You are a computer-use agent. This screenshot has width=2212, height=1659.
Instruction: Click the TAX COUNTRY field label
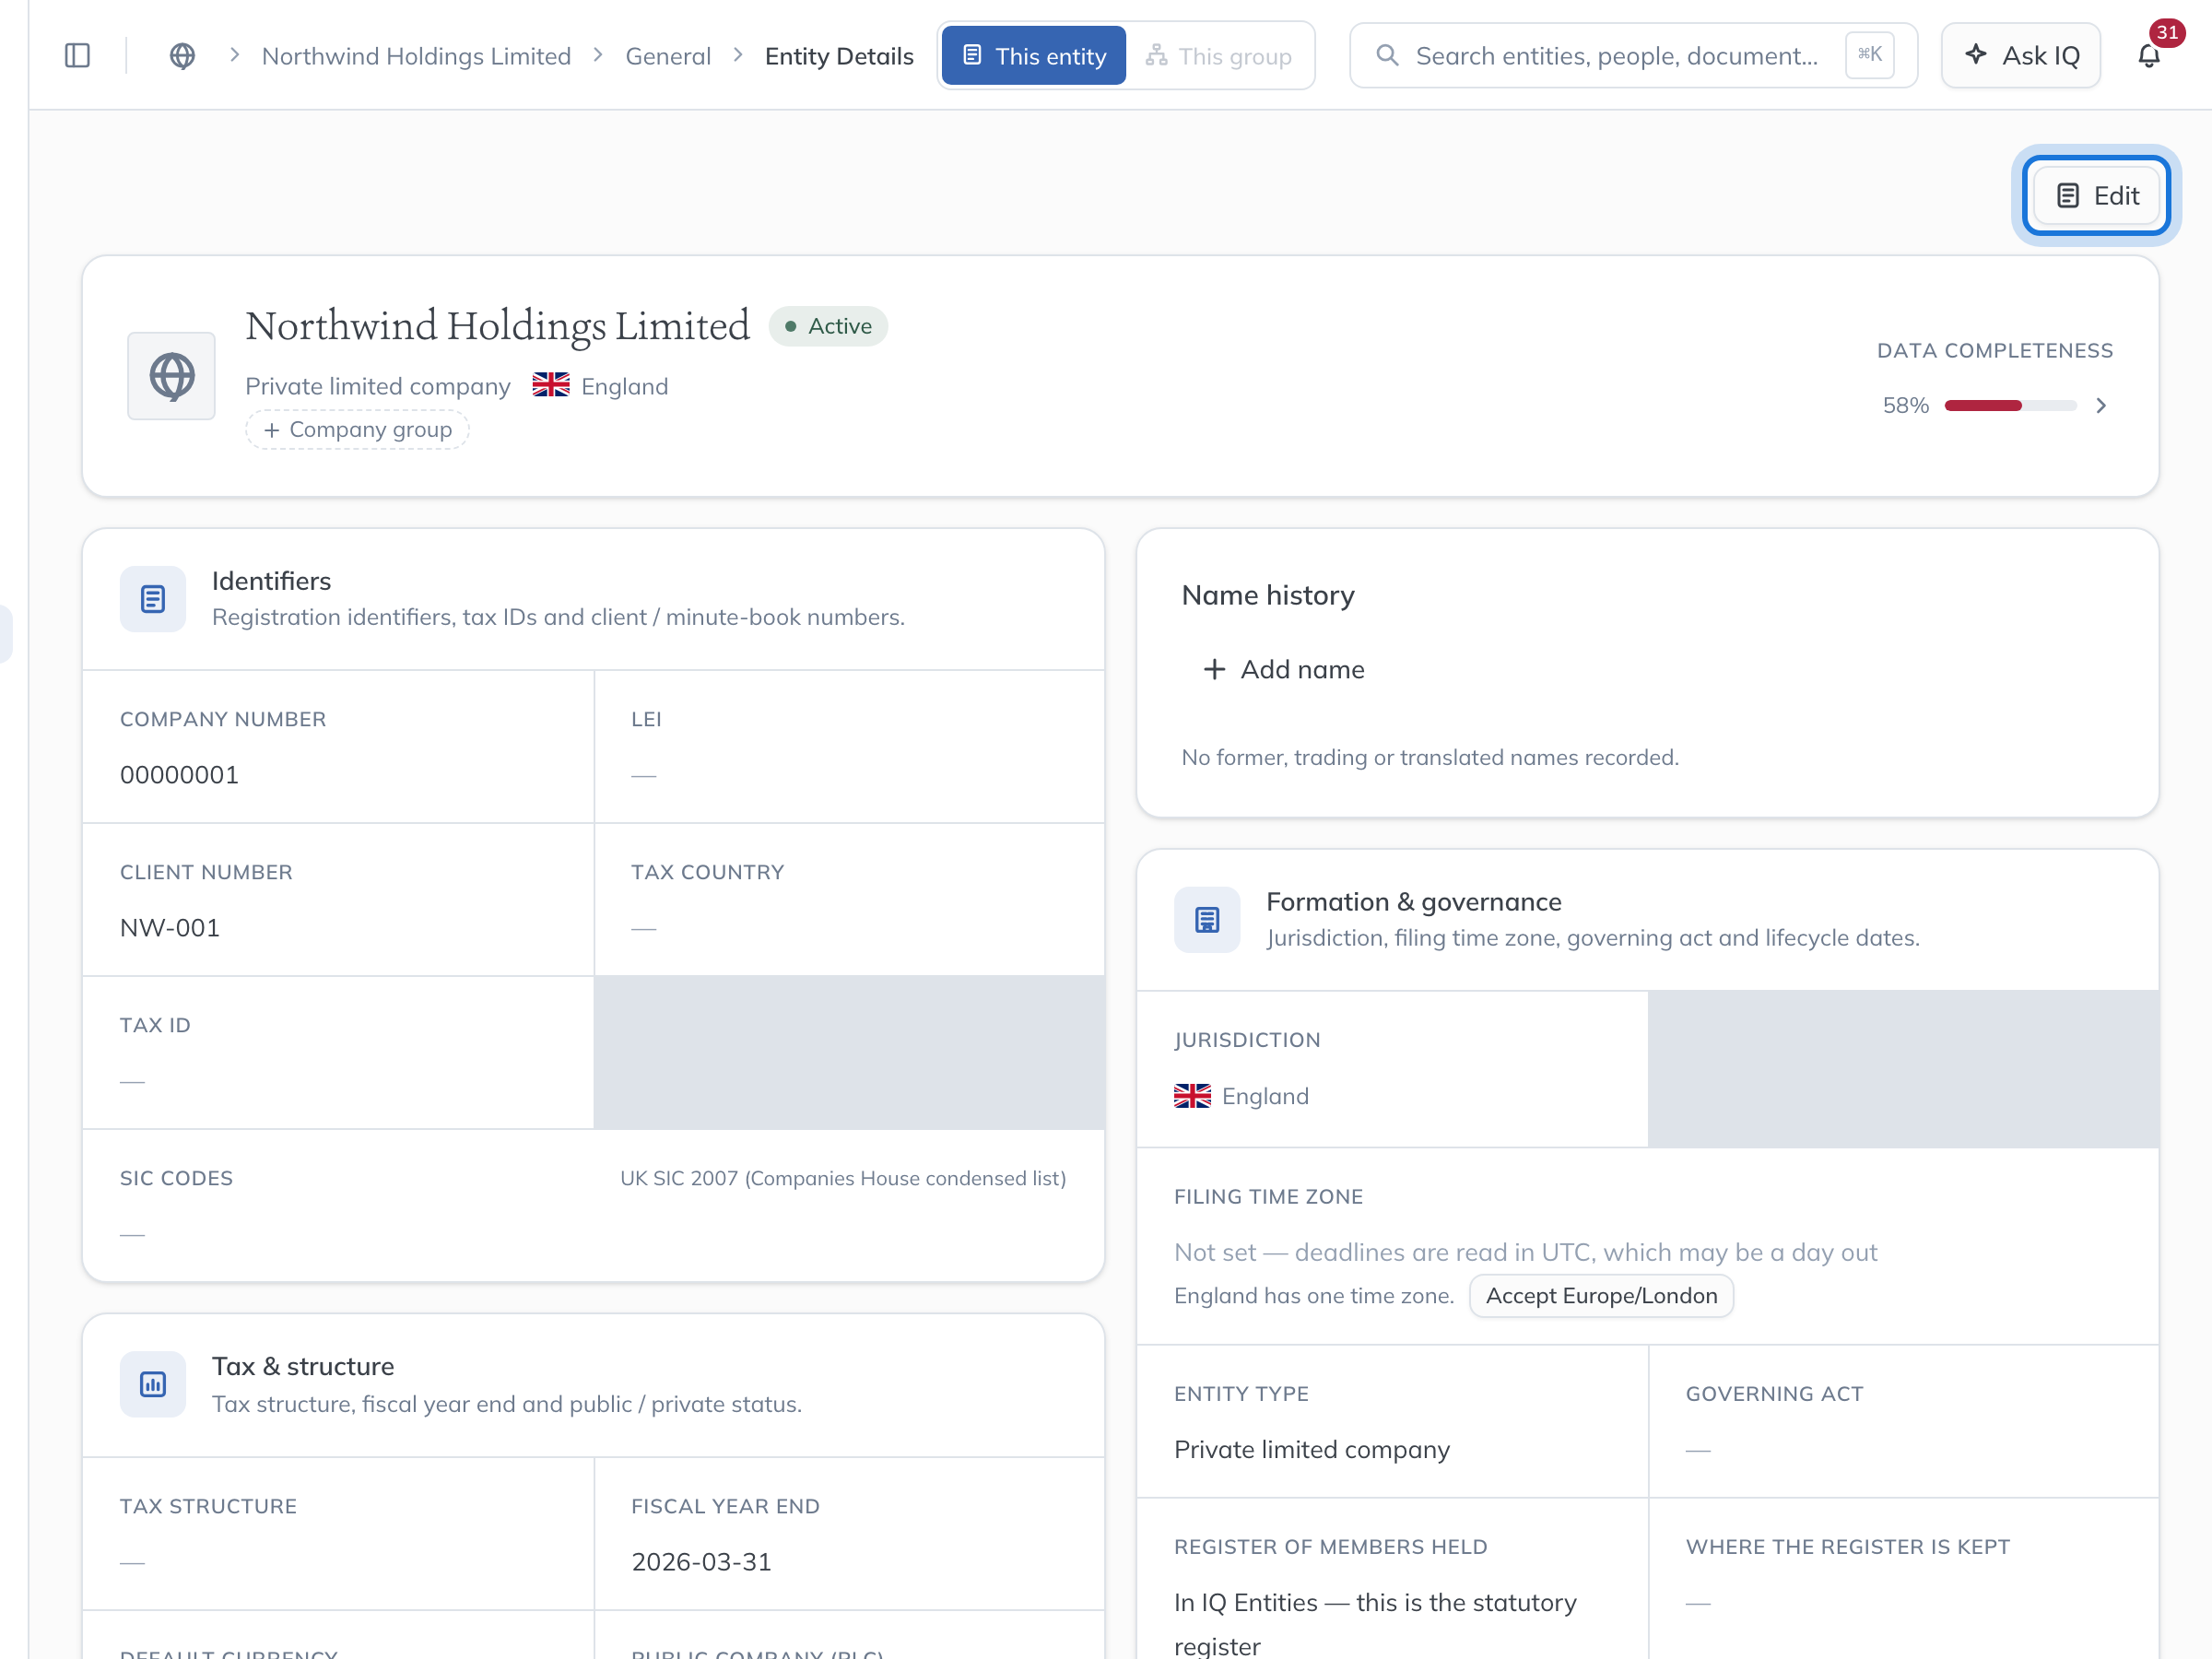(707, 872)
